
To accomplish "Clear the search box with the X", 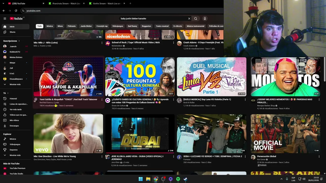I will pyautogui.click(x=189, y=19).
